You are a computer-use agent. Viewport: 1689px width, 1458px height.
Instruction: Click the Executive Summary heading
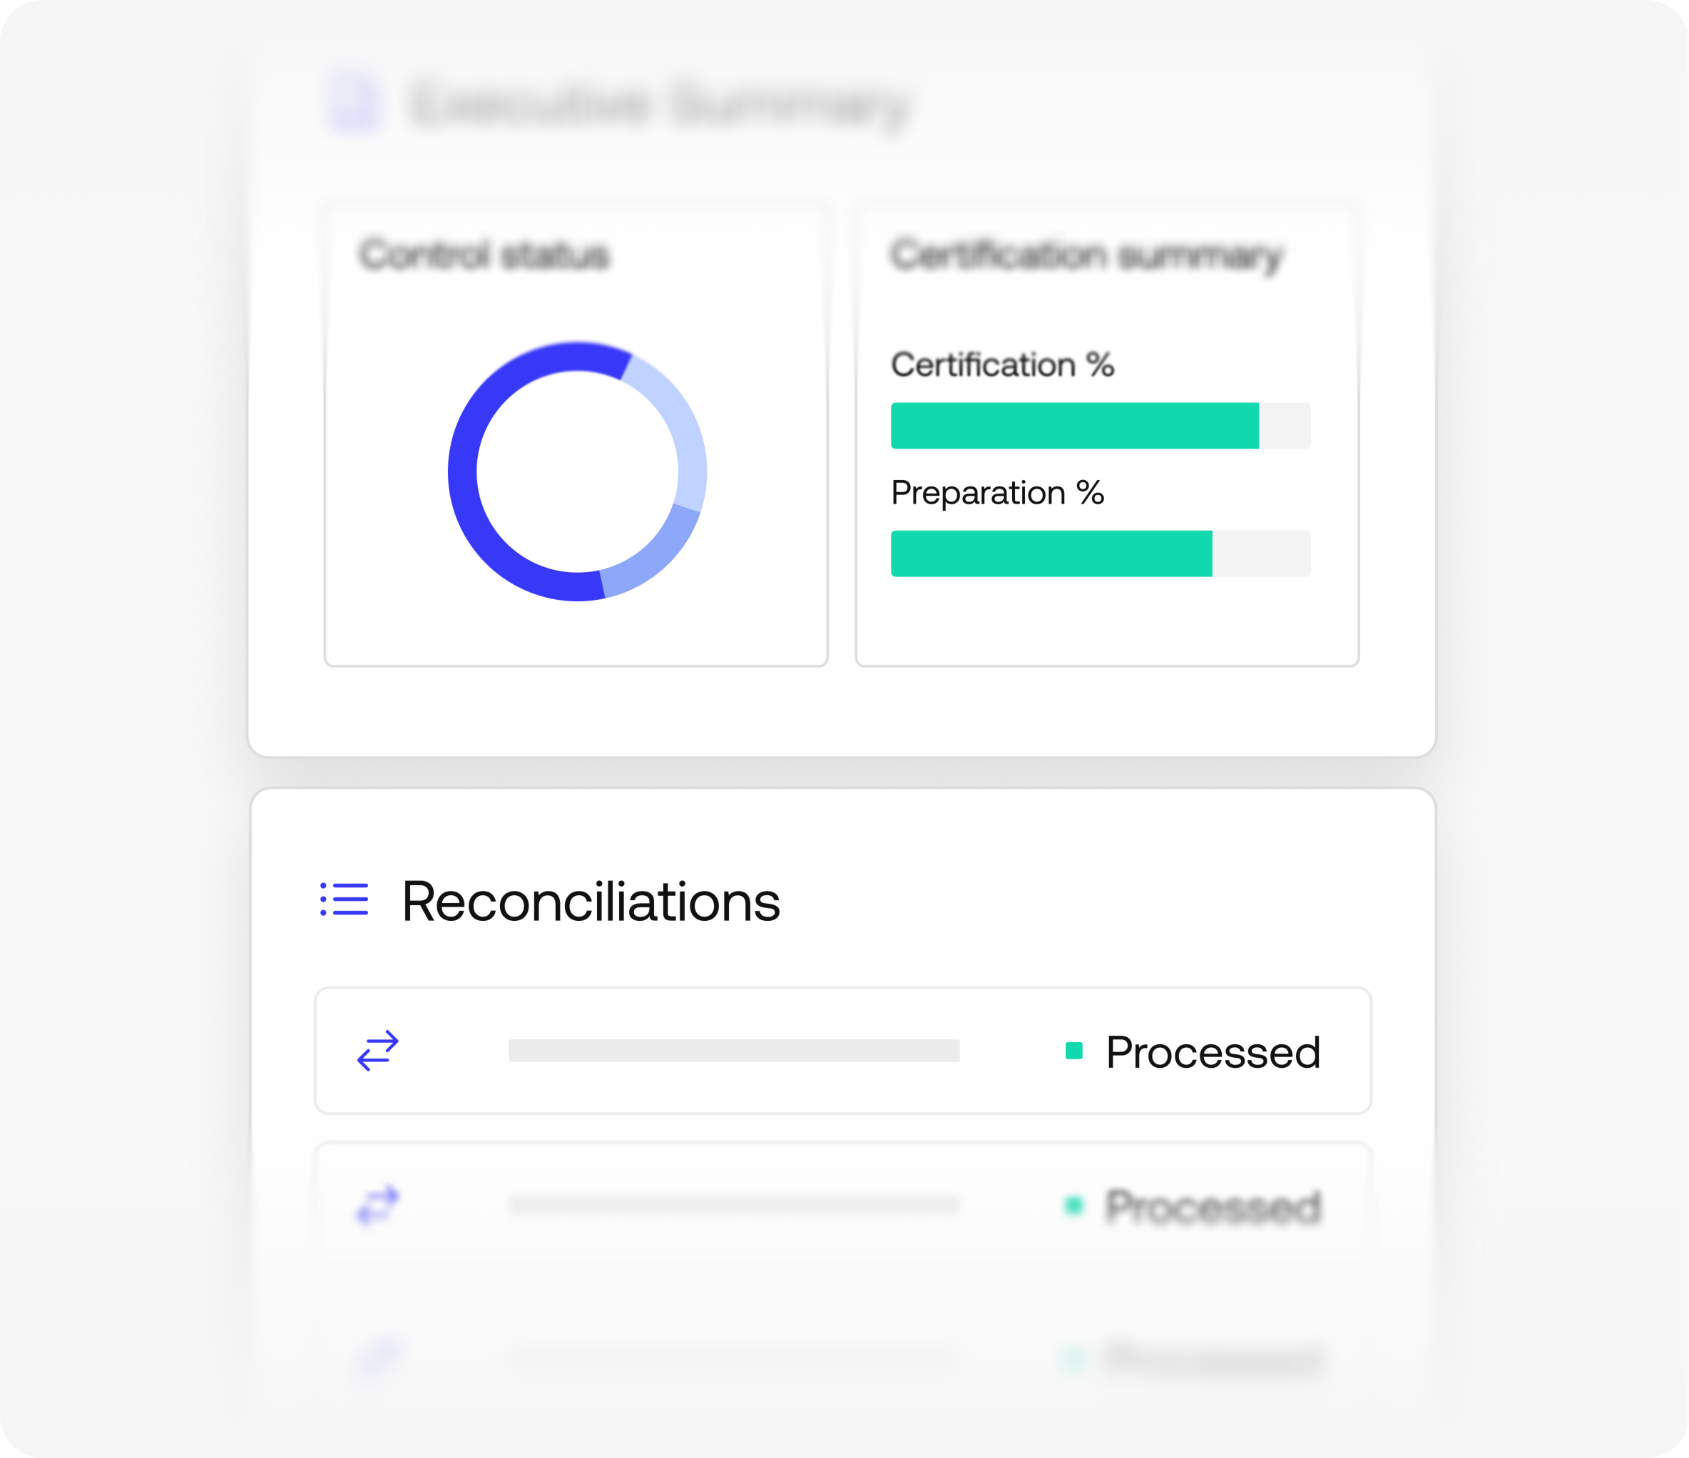point(660,104)
